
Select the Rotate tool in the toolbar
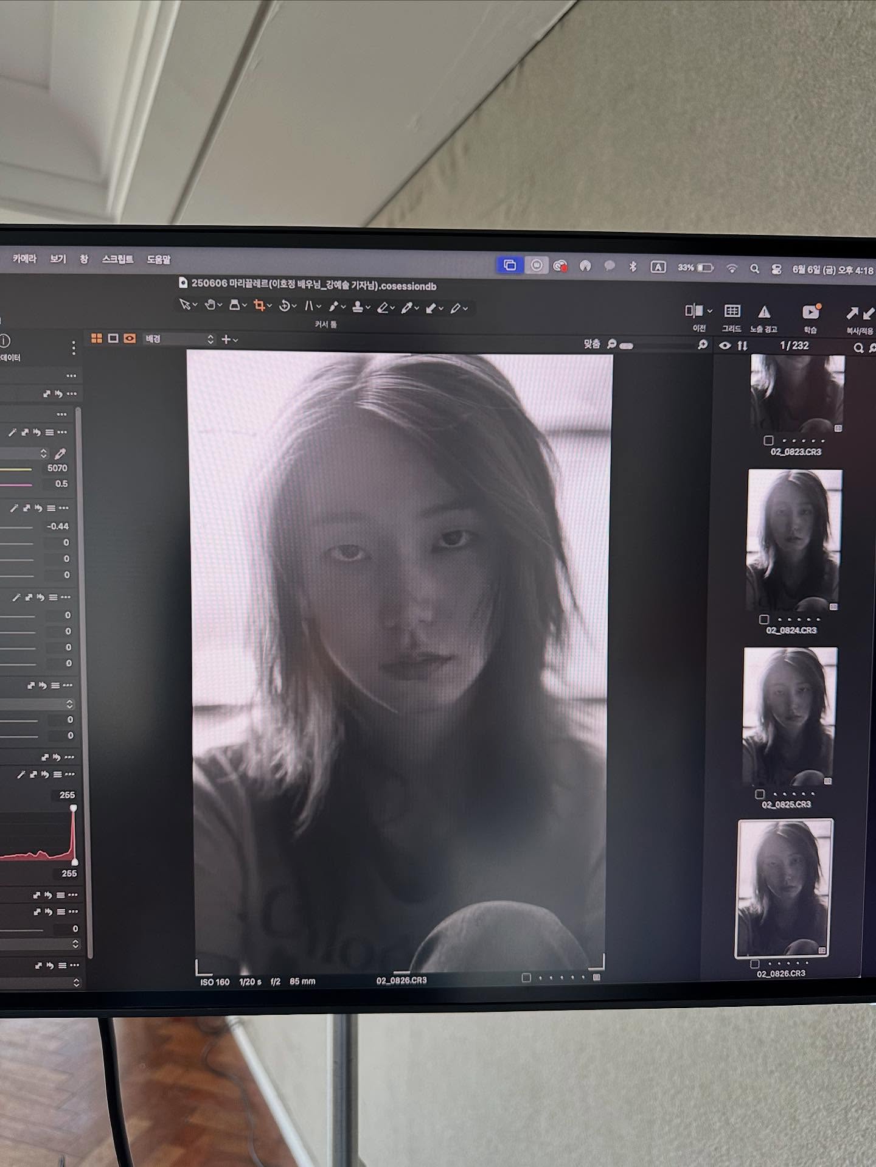point(284,306)
